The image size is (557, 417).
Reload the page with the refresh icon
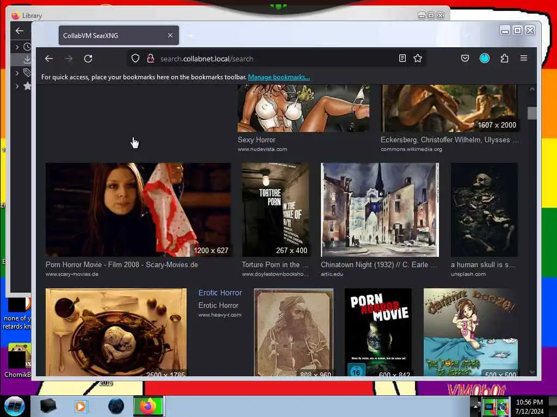[x=88, y=59]
